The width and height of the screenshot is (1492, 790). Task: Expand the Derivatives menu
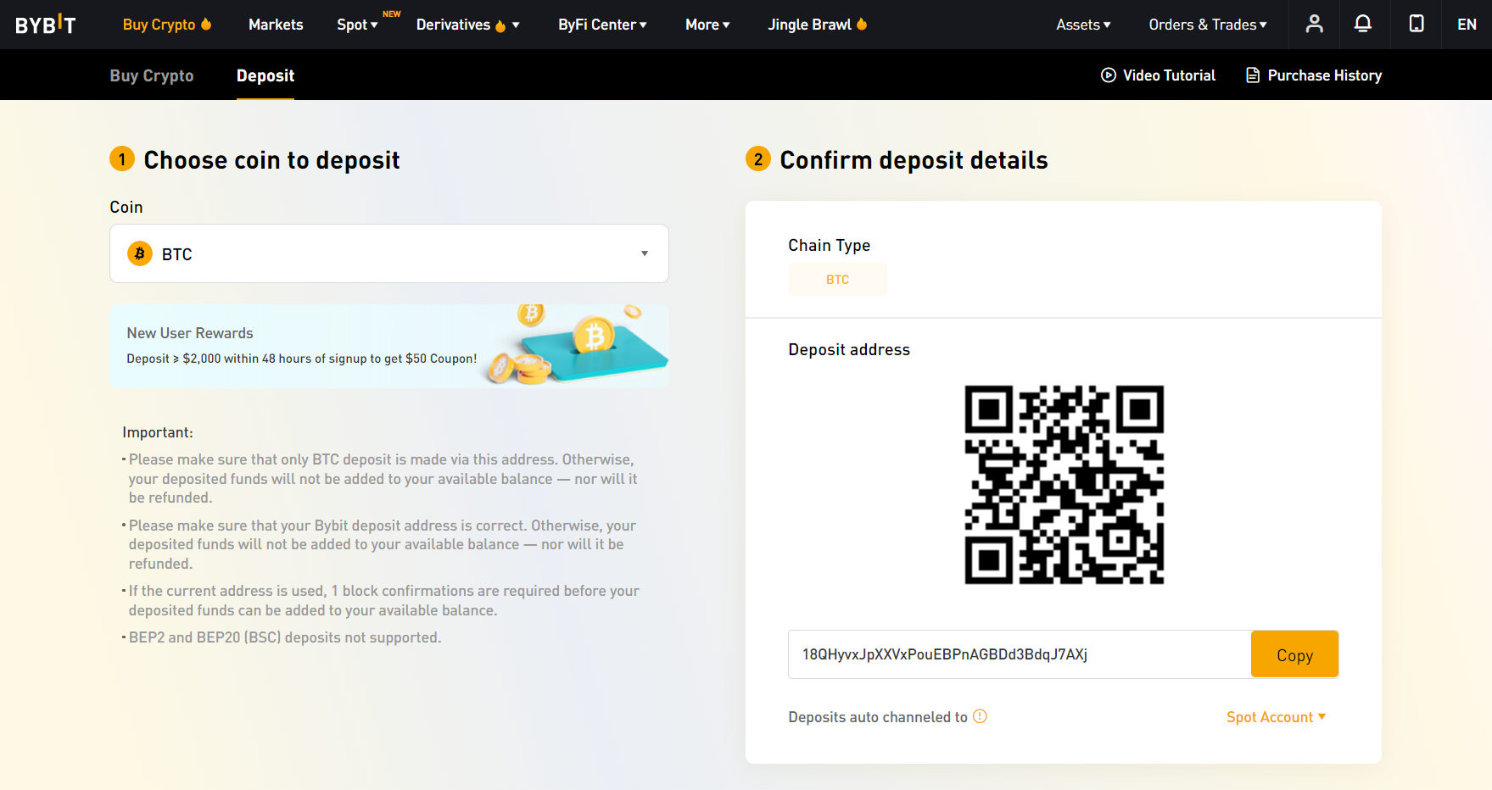tap(467, 25)
